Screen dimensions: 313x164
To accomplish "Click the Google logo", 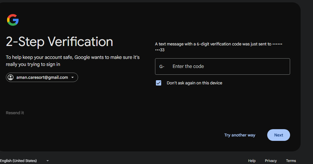I will [x=13, y=20].
